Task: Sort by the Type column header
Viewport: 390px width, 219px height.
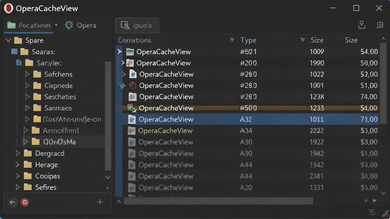Action: tap(248, 40)
